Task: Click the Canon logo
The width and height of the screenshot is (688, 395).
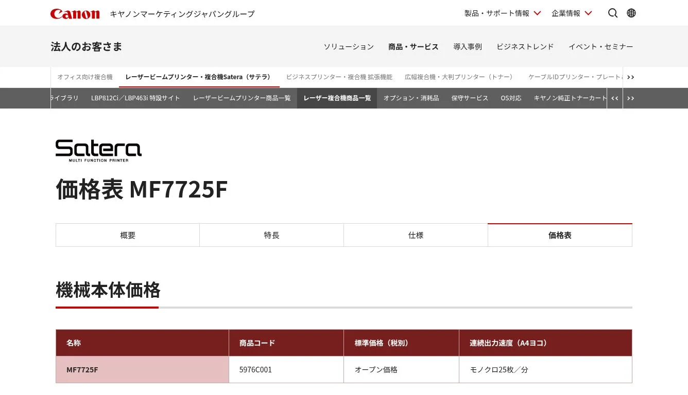Action: [75, 14]
